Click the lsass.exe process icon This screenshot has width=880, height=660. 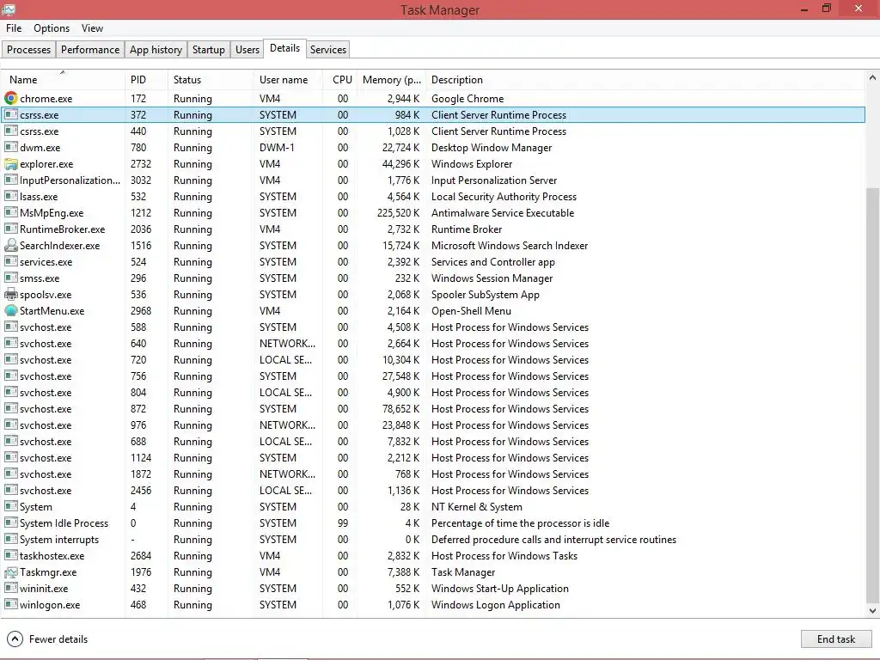(10, 197)
